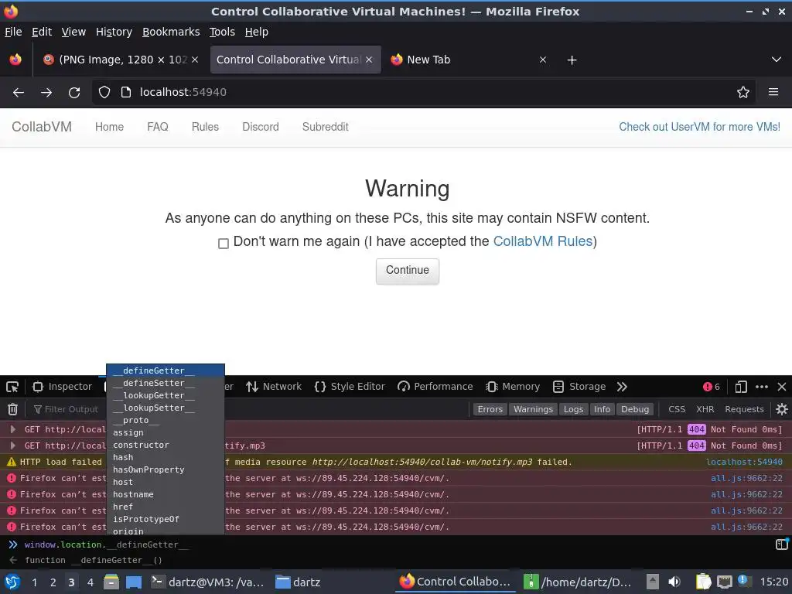Open the list all tabs dropdown arrow
Screen dimensions: 792x594
point(777,60)
